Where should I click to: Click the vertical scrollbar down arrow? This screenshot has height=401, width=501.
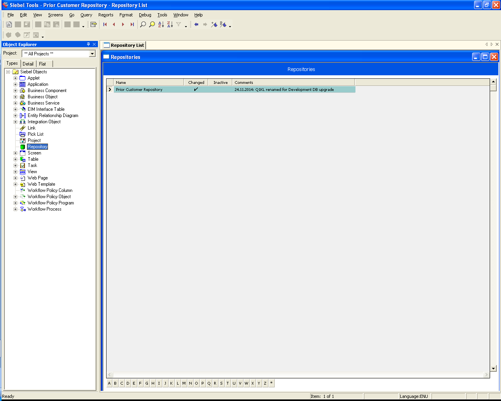[493, 368]
